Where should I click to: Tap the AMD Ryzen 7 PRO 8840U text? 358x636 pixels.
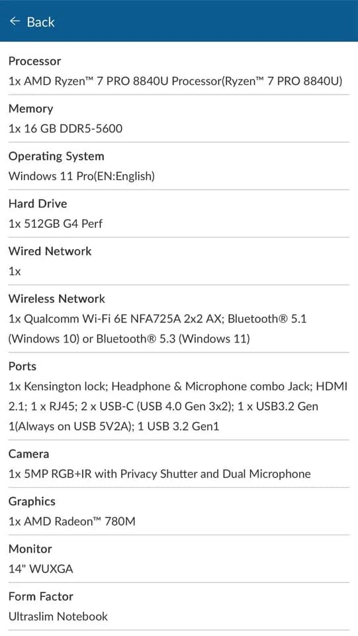175,81
